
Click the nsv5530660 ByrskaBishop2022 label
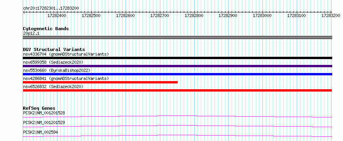(57, 70)
